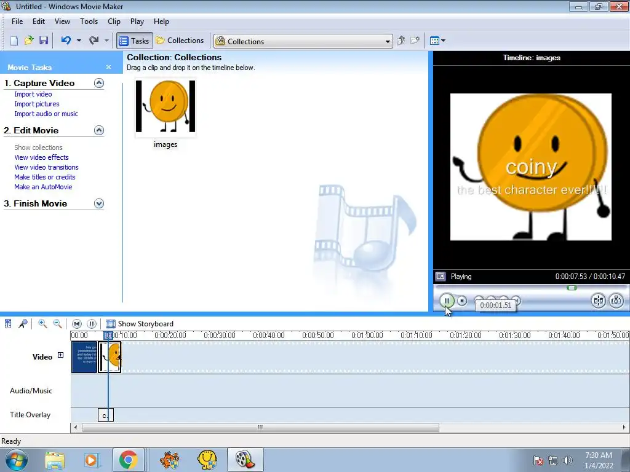This screenshot has width=630, height=472.
Task: Open the Views icon in the toolbar
Action: pos(434,41)
